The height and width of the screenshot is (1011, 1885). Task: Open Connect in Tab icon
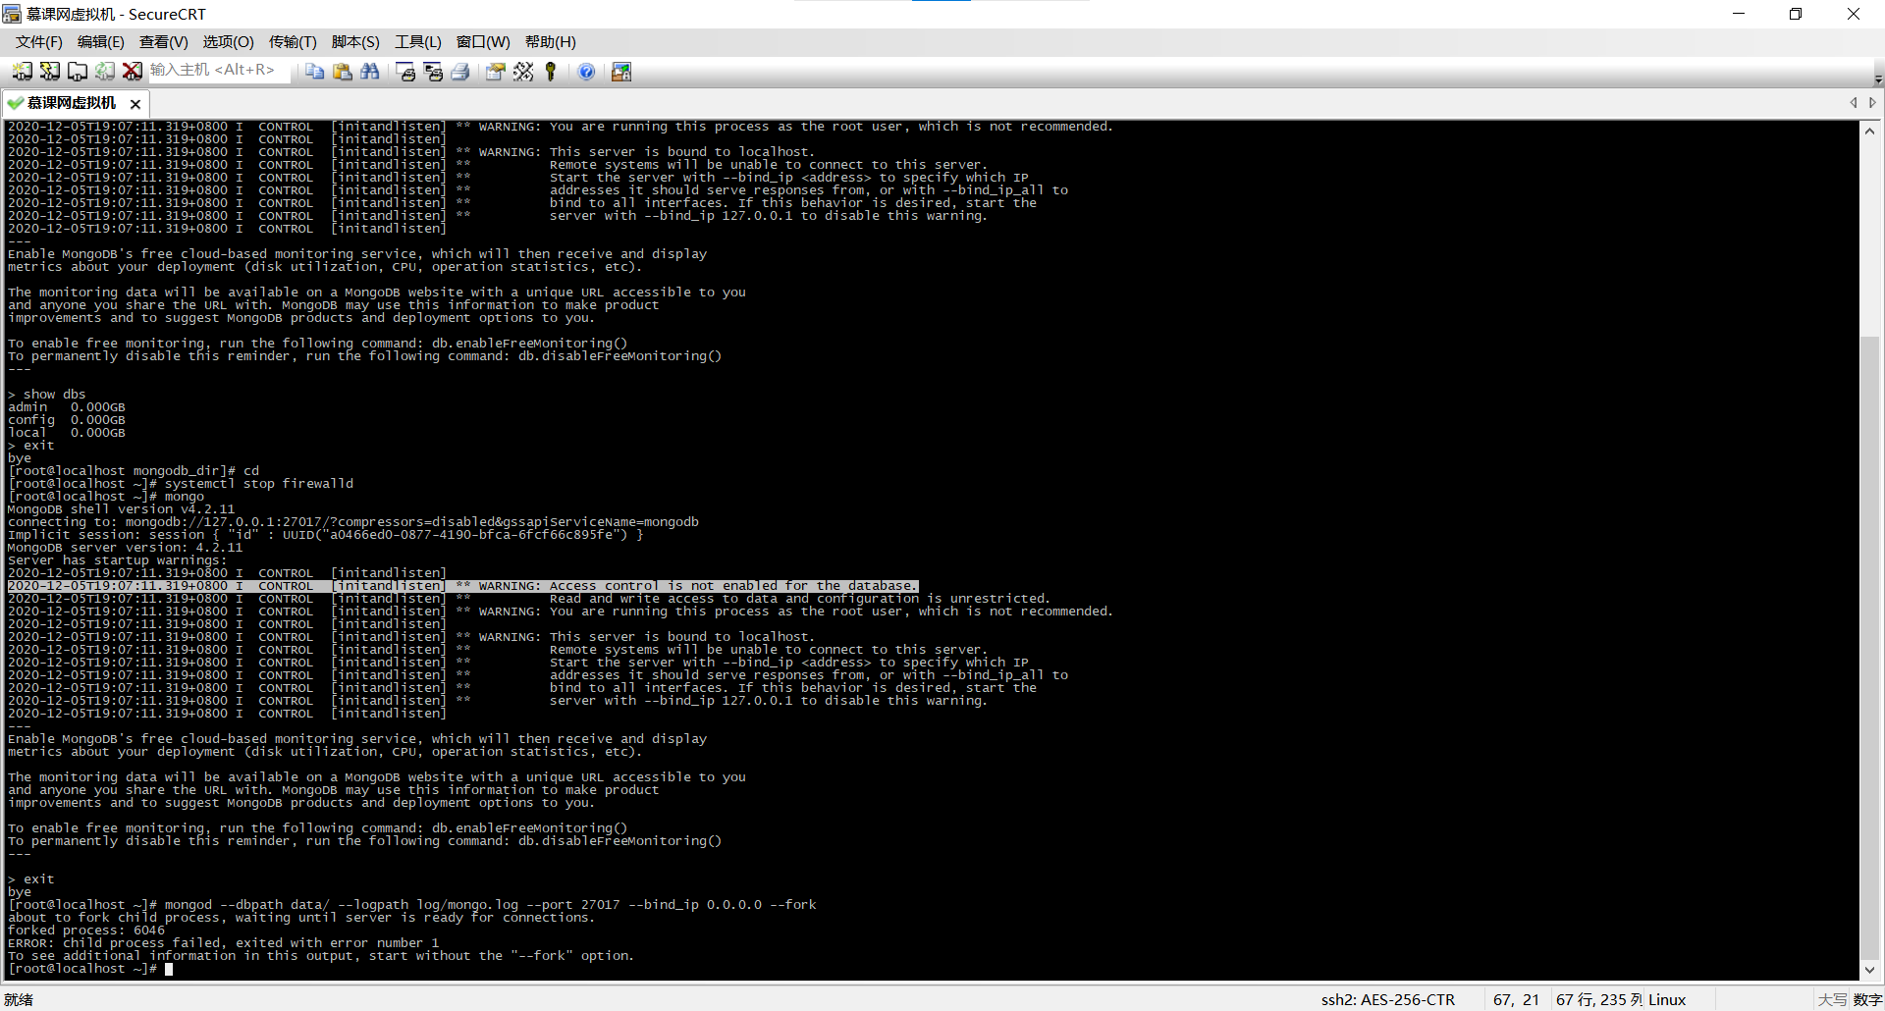tap(77, 72)
